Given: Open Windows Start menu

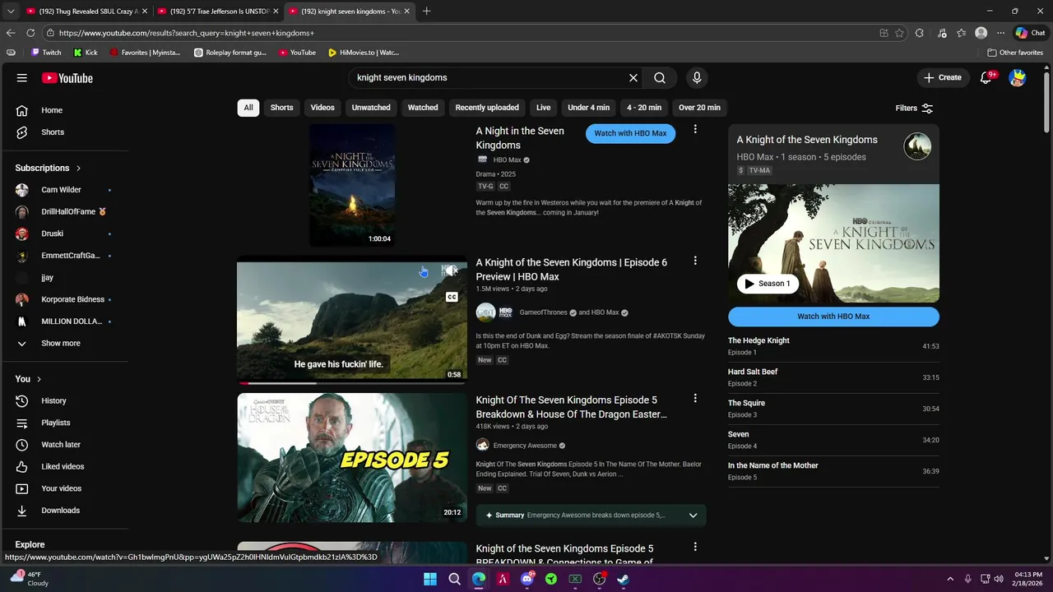Looking at the screenshot, I should pos(430,579).
